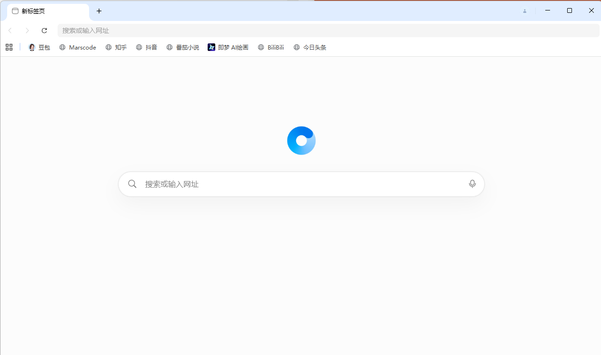Image resolution: width=601 pixels, height=355 pixels.
Task: Click the user profile icon
Action: 524,11
